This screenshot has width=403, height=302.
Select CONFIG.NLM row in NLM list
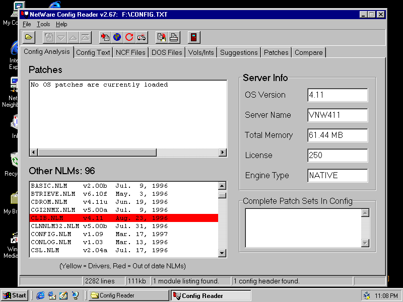[124, 234]
